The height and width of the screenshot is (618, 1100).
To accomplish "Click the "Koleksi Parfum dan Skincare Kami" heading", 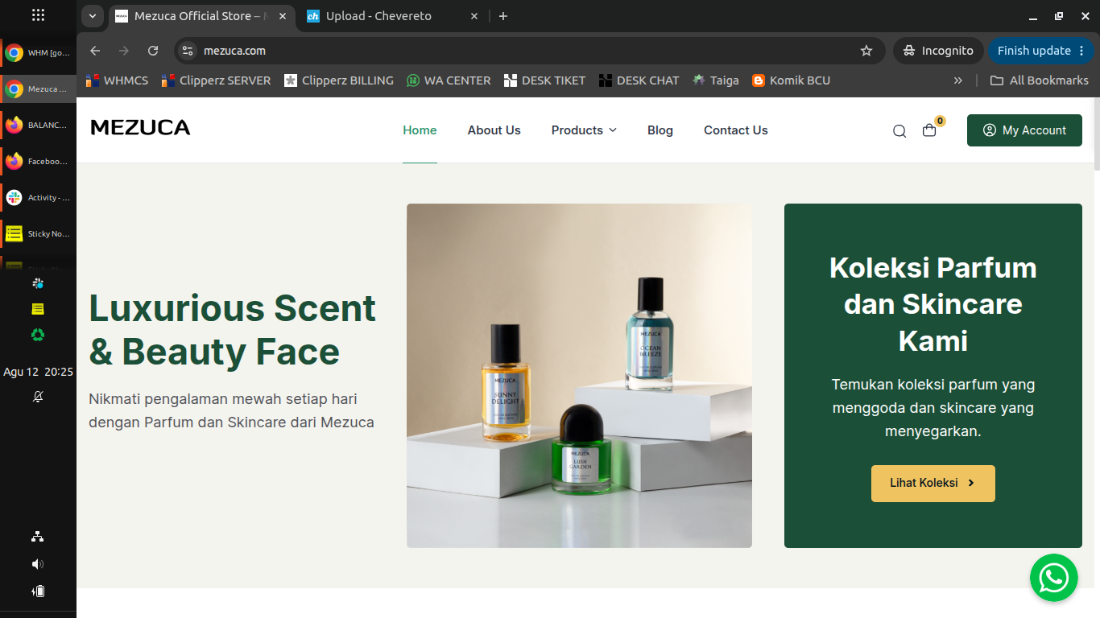I will (x=933, y=304).
